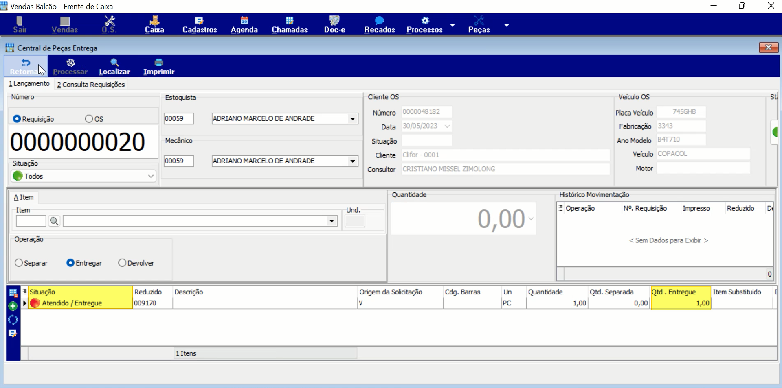Image resolution: width=782 pixels, height=388 pixels.
Task: Click the Item code input field
Action: point(31,221)
